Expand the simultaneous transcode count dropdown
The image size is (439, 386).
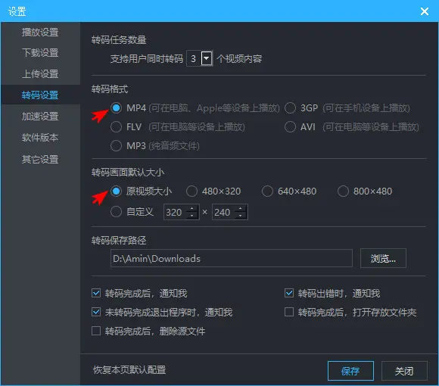point(207,58)
